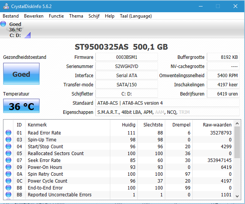
Task: Click the Schijfletter field C: D:
Action: [x=127, y=94]
